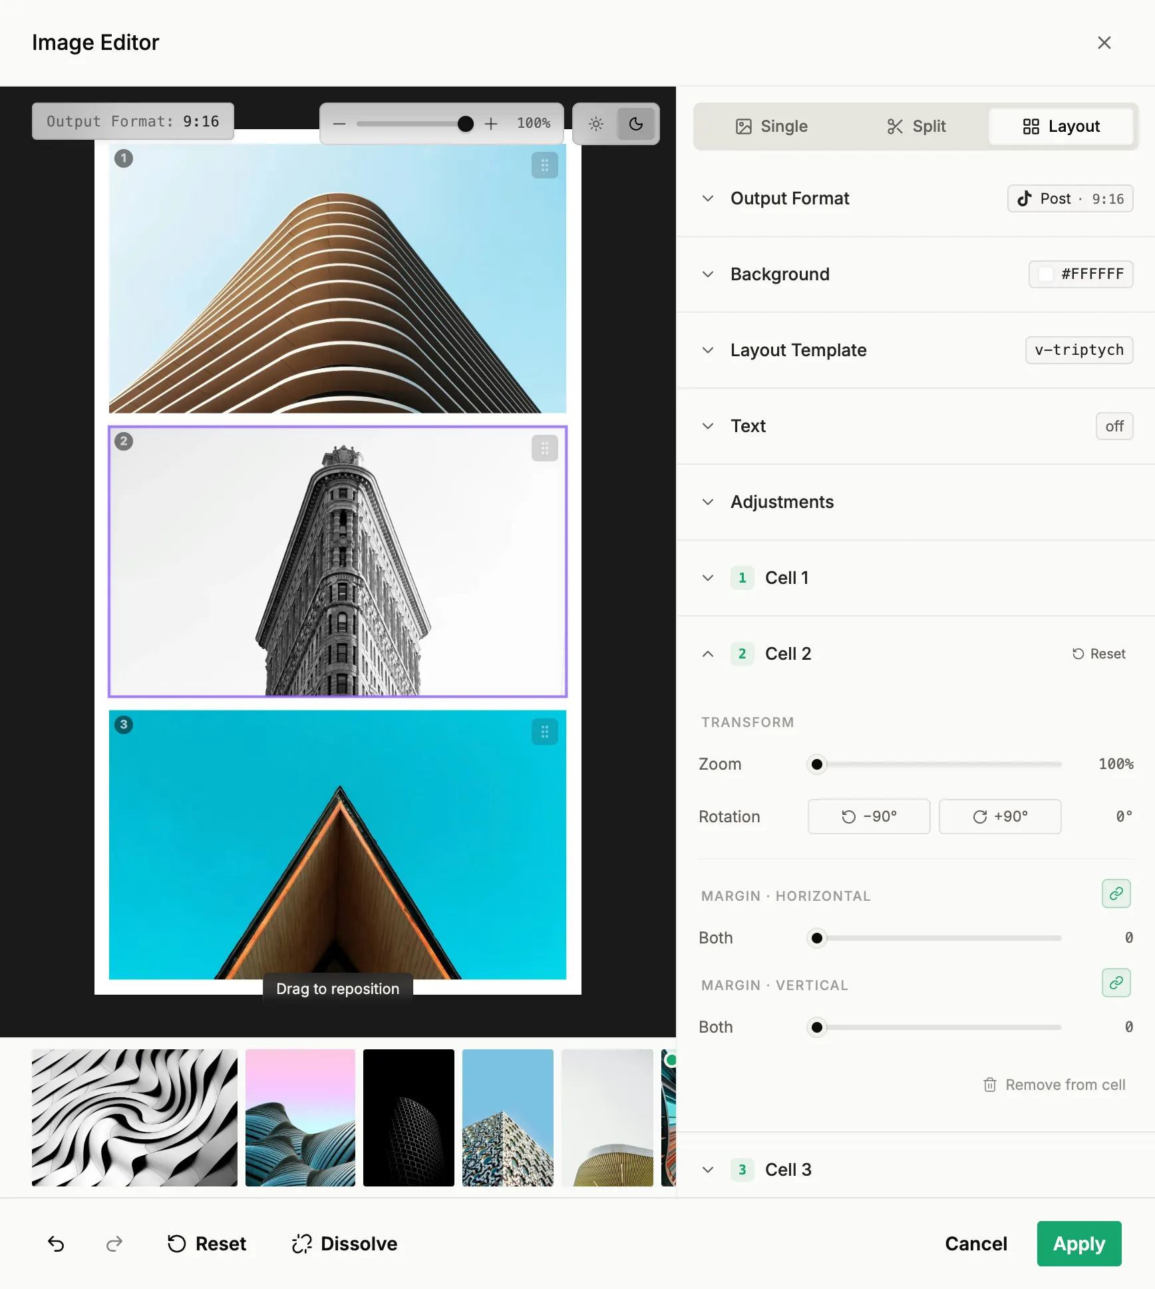Select the pink sky wavy building thumbnail
This screenshot has width=1155, height=1289.
pos(300,1118)
